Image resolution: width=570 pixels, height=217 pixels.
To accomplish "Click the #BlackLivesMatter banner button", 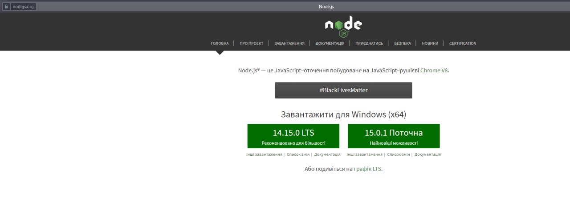I will [x=343, y=90].
